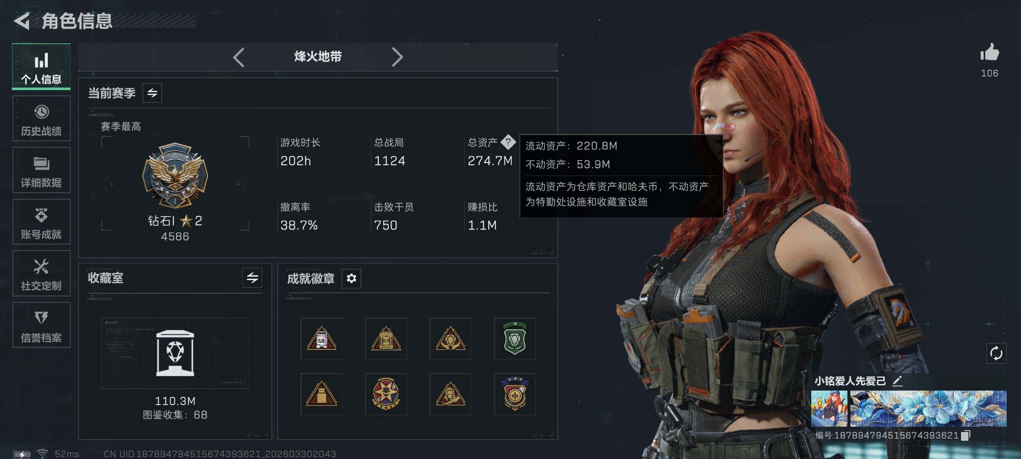Open 成就徽章 settings with the gear icon
The width and height of the screenshot is (1021, 459).
point(351,278)
